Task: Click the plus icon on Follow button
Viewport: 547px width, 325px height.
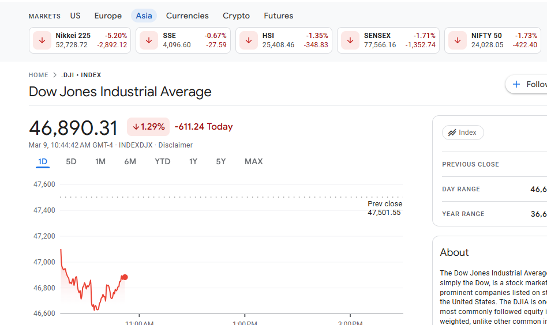Action: click(516, 84)
